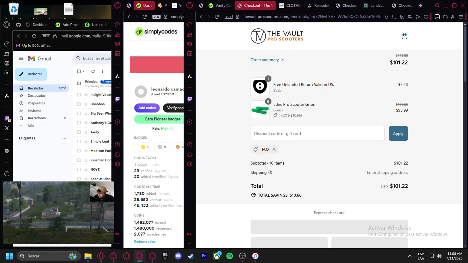Screen dimensions: 468x263
Task: Open the translate page icon
Action: [410, 17]
